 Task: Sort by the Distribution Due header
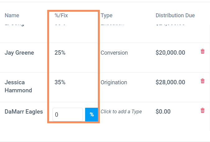click(175, 15)
